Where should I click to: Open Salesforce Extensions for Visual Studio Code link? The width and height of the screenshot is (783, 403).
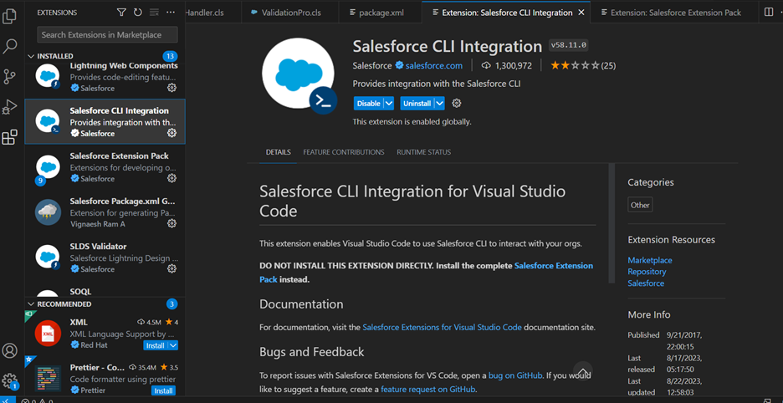tap(442, 328)
